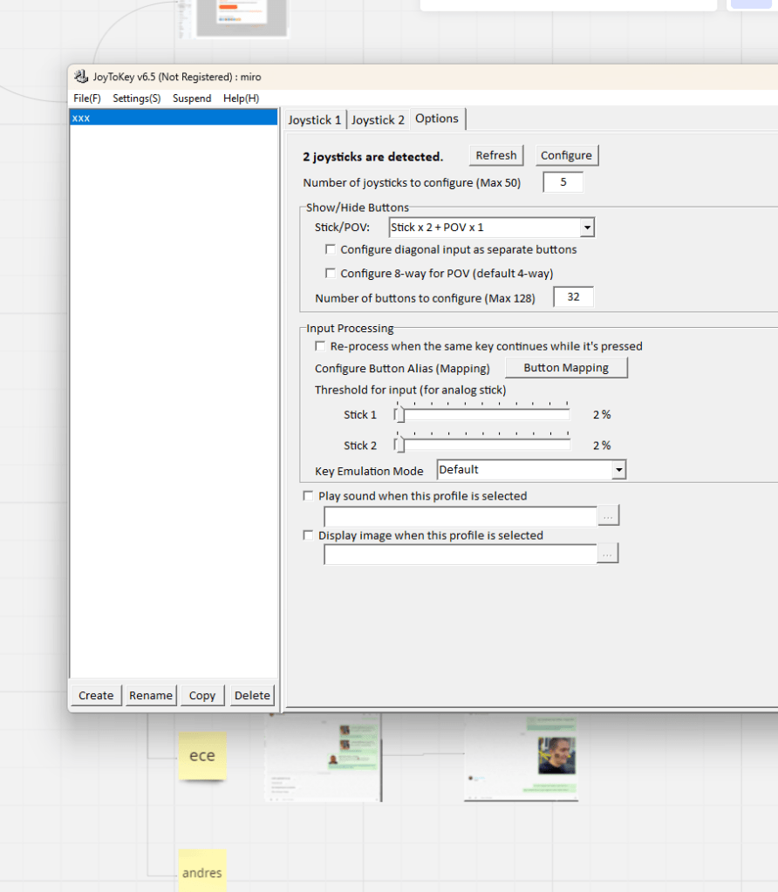This screenshot has width=778, height=892.
Task: Select the 'ece' sticky note on Miro board
Action: point(202,755)
